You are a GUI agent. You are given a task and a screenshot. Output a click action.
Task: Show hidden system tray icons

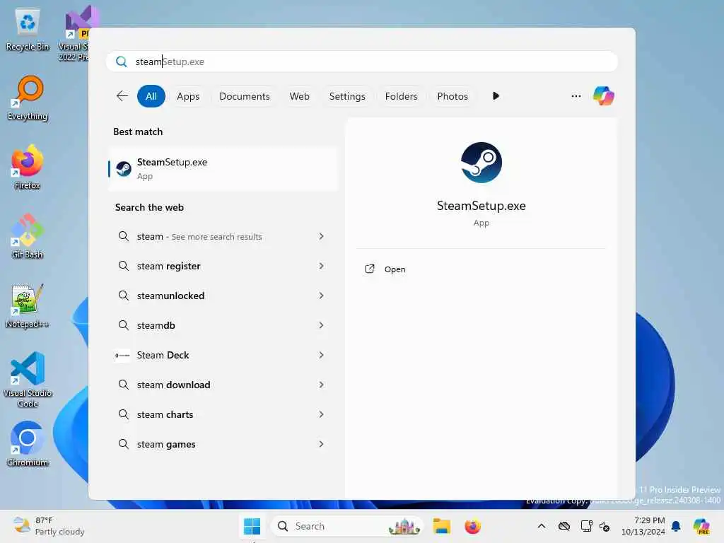pyautogui.click(x=542, y=526)
